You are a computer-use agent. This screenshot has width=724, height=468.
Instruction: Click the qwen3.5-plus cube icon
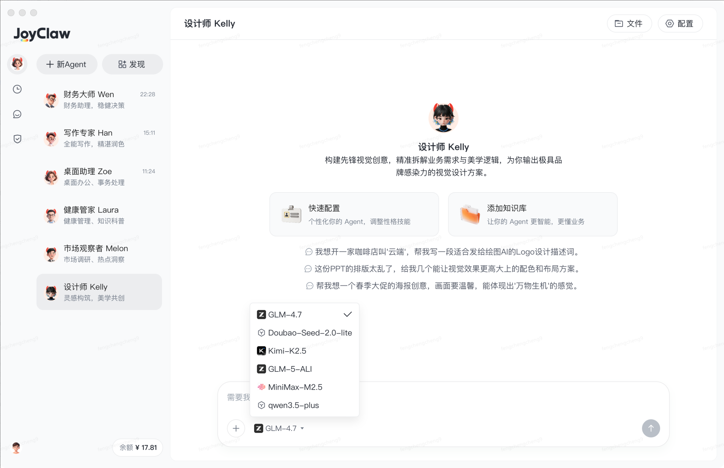(x=261, y=405)
